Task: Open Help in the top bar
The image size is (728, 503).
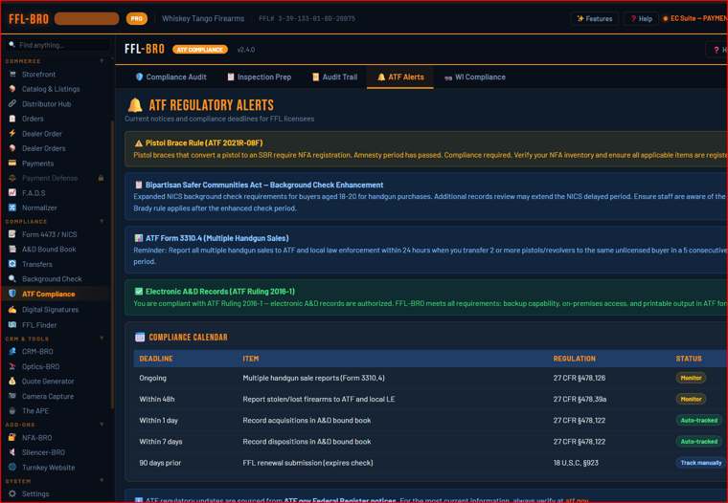Action: 641,18
